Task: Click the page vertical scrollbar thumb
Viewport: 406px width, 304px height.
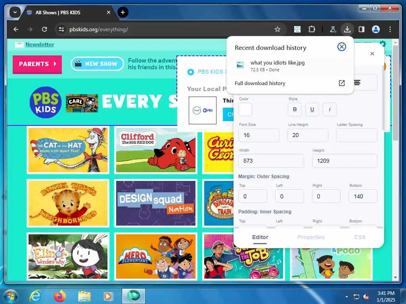Action: tap(395, 93)
